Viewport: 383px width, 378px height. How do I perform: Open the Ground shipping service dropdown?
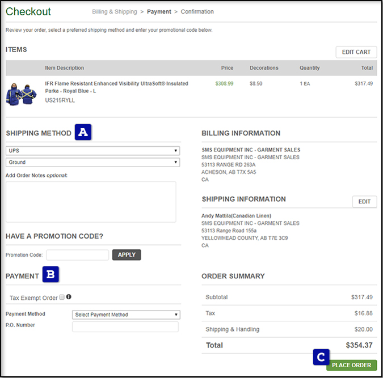click(92, 162)
